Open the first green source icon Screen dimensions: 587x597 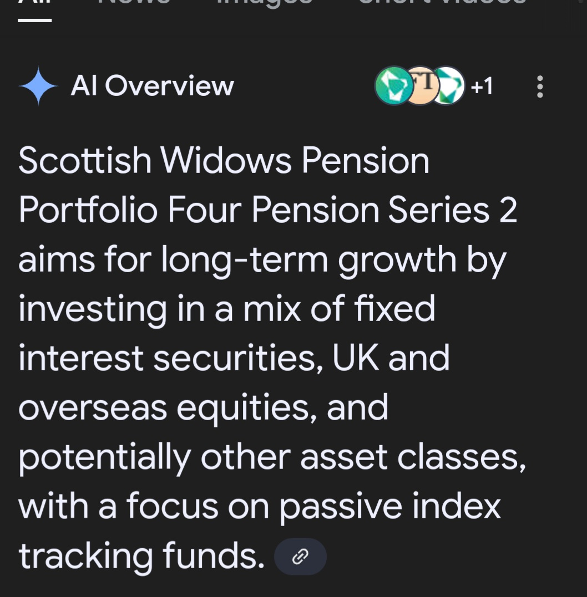point(394,86)
